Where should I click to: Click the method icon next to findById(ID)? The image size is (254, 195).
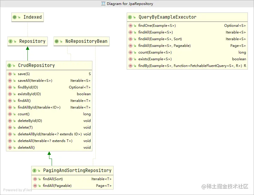pyautogui.click(x=10, y=87)
